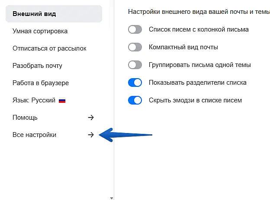Screen dimensions: 270x200
Task: Click the arrow icon beside Все настройки
Action: 91,135
